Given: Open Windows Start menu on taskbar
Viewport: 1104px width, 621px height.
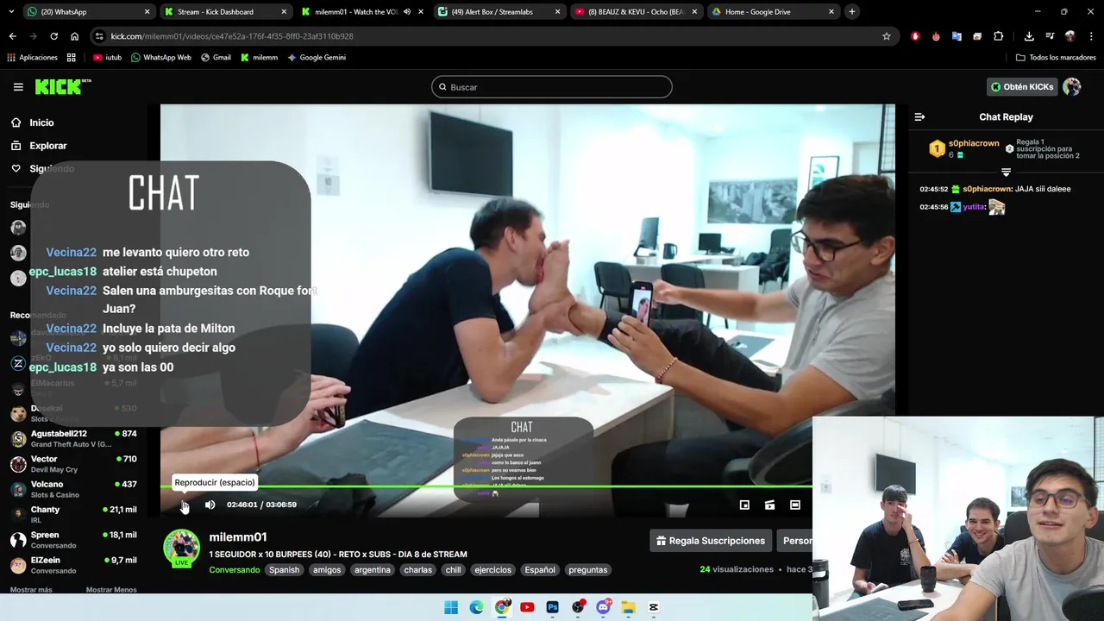Looking at the screenshot, I should [451, 607].
